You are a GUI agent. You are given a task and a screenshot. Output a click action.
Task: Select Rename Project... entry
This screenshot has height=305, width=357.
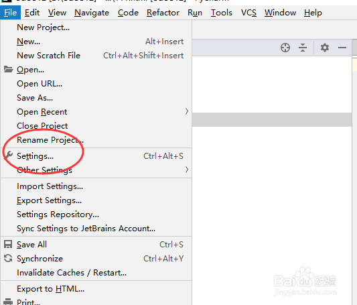(96, 140)
